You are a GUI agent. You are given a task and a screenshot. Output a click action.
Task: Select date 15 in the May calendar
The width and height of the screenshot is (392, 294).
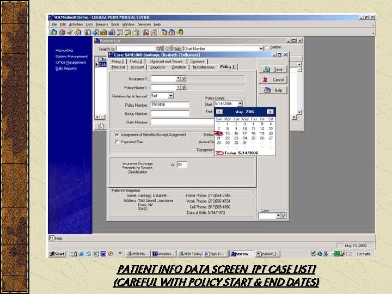pos(227,133)
